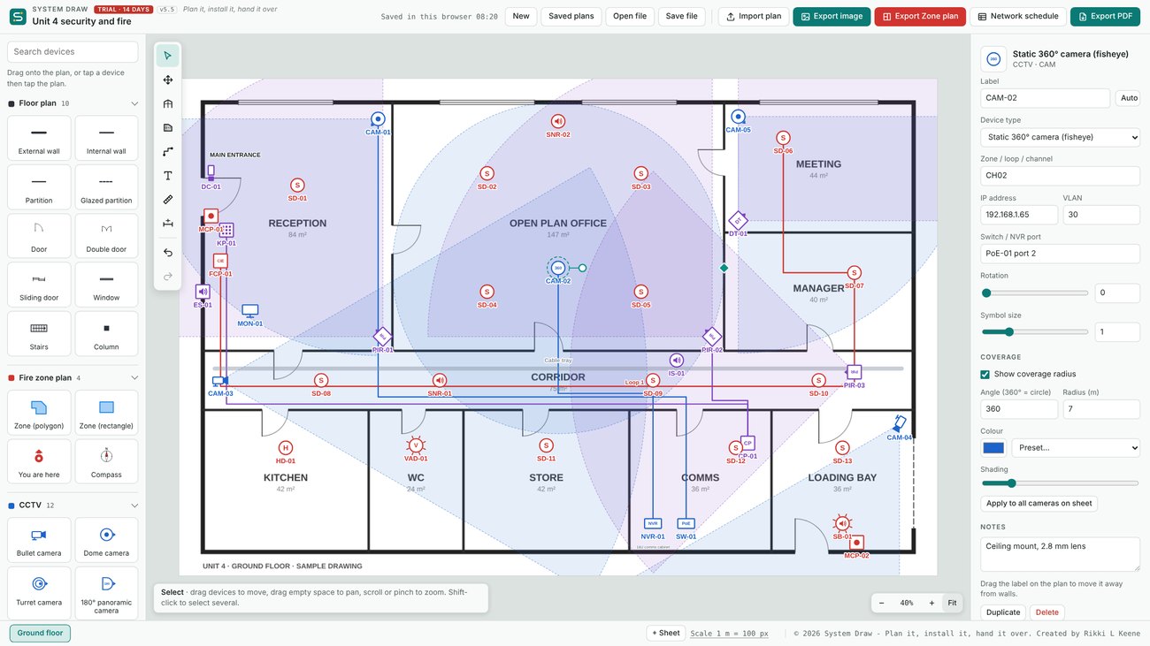Select the Dome camera tile
1150x646 pixels.
[106, 540]
